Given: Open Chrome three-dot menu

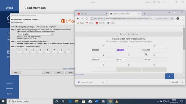Looking at the screenshot, I should tap(182, 18).
